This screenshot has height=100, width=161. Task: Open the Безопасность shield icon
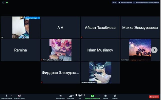coord(61,96)
